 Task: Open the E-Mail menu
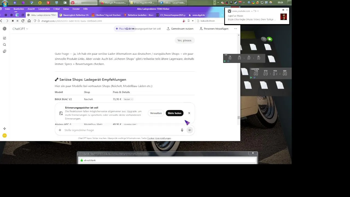[x=57, y=9]
